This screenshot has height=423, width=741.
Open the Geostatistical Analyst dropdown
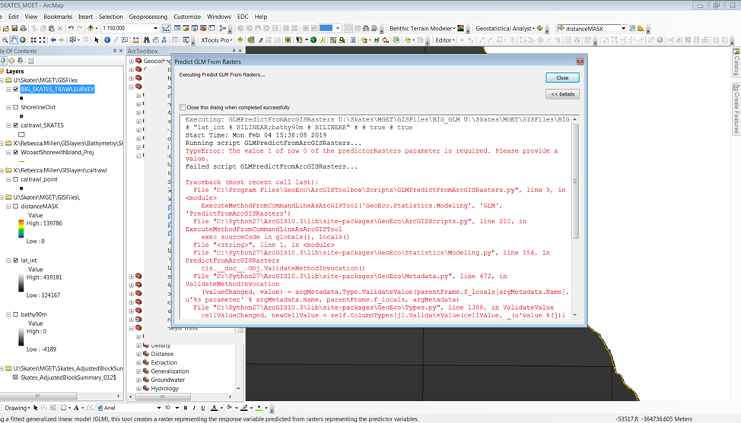tap(504, 28)
